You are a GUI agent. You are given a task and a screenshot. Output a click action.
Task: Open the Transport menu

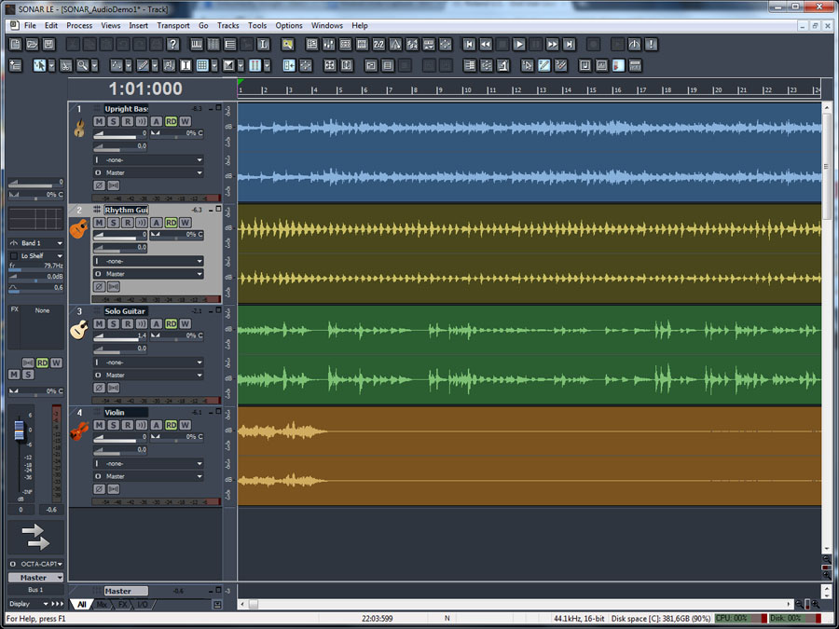(x=173, y=25)
